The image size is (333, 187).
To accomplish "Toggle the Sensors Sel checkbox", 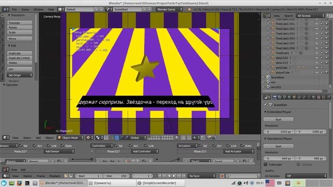I will [21, 145].
